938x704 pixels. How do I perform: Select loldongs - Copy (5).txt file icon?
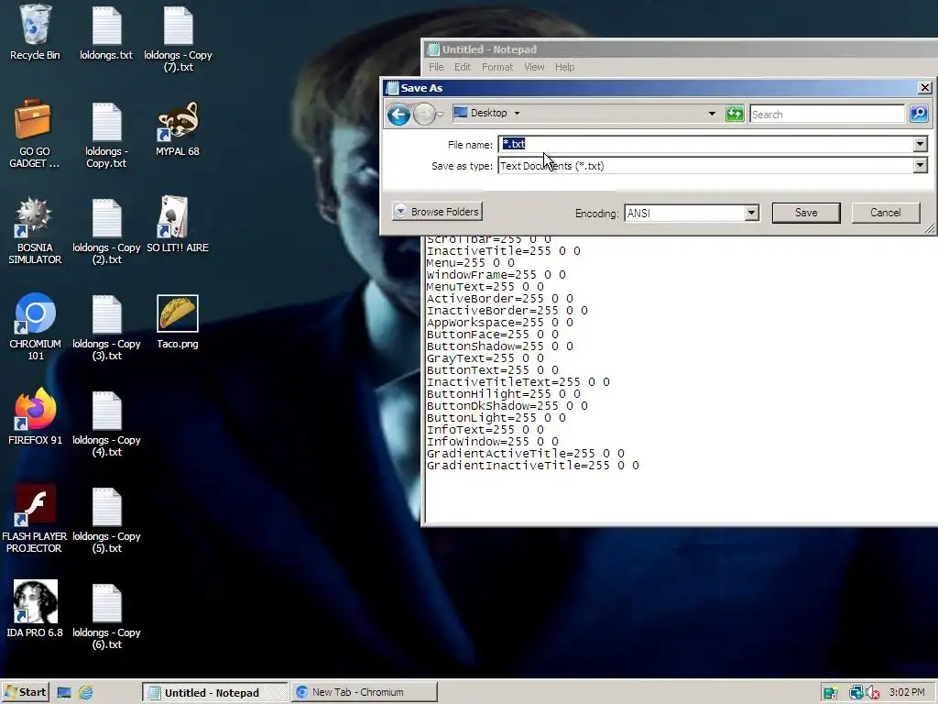(106, 520)
